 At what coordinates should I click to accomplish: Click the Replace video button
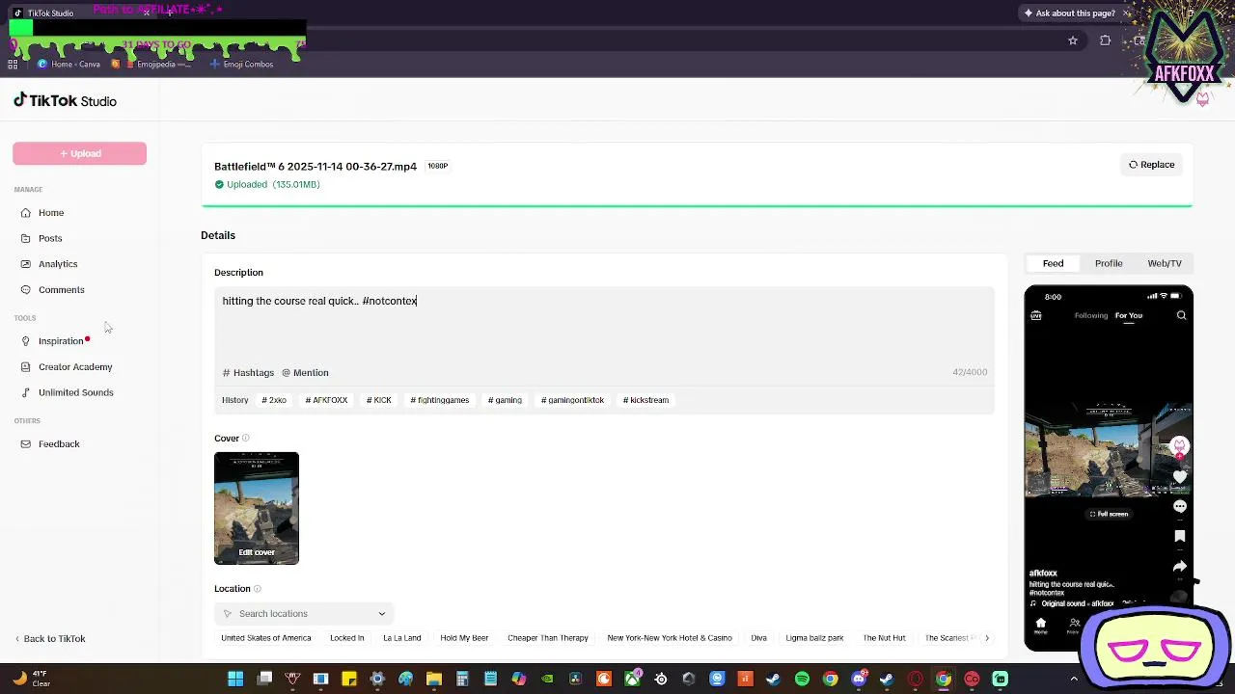(1152, 165)
